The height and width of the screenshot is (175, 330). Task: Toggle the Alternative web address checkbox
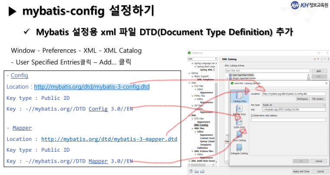(252, 115)
